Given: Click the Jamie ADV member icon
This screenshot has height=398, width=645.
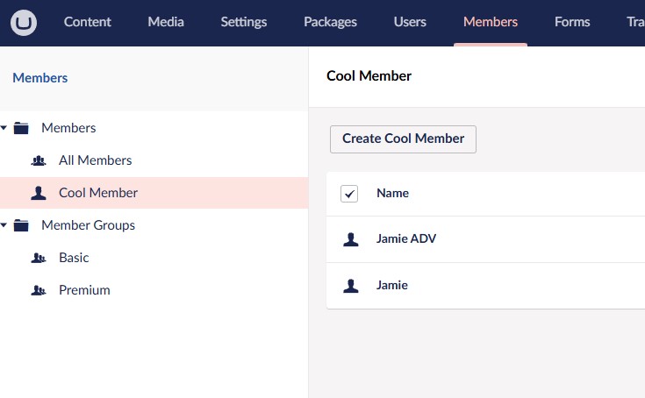Looking at the screenshot, I should pyautogui.click(x=351, y=239).
